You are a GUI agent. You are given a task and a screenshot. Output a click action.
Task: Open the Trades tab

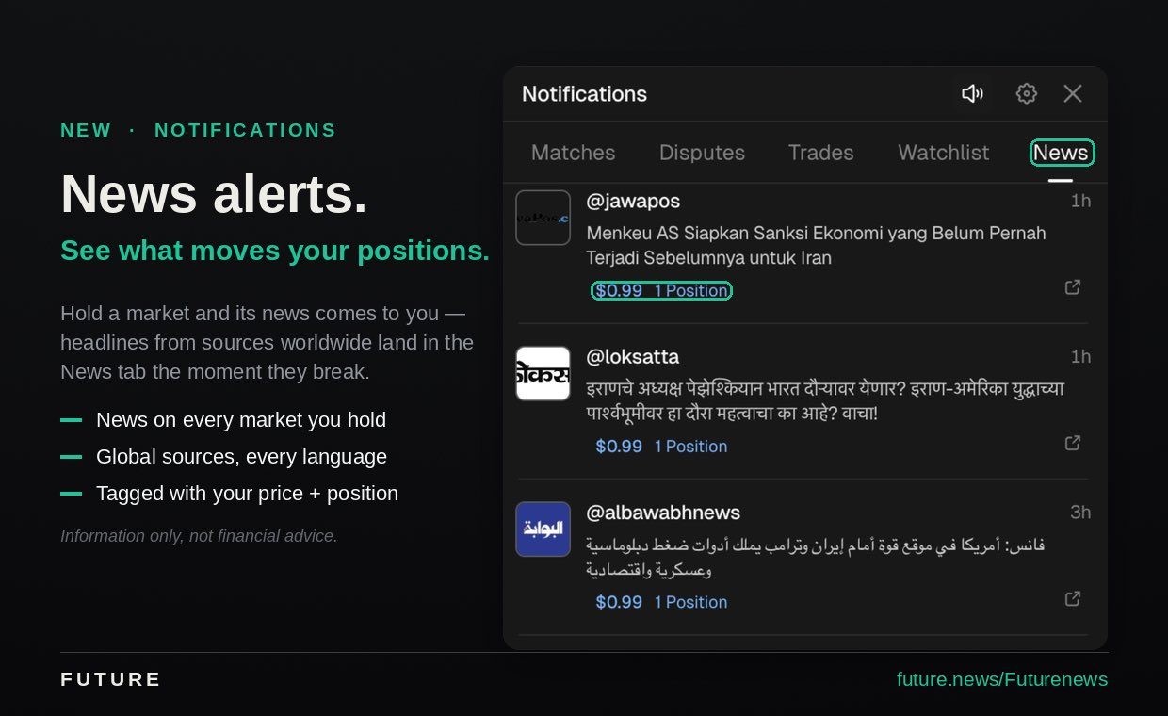coord(821,153)
